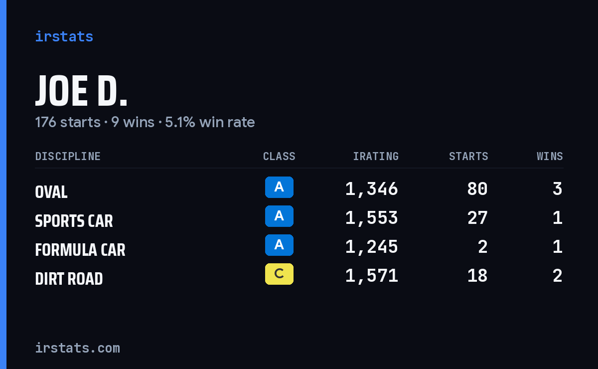The height and width of the screenshot is (369, 598).
Task: Click the Oval iRating value 1,346
Action: [x=372, y=189]
